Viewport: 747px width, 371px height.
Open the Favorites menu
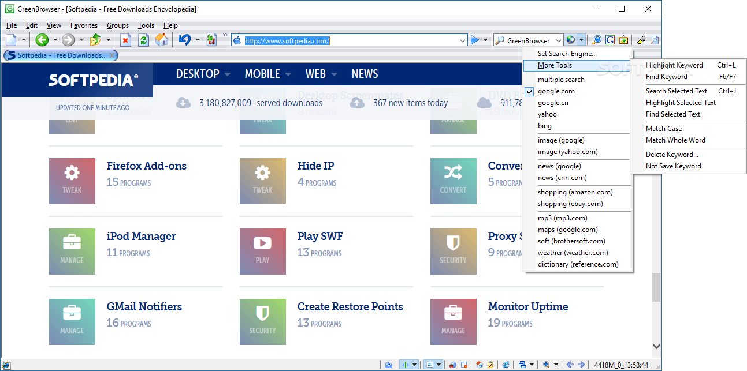click(84, 25)
